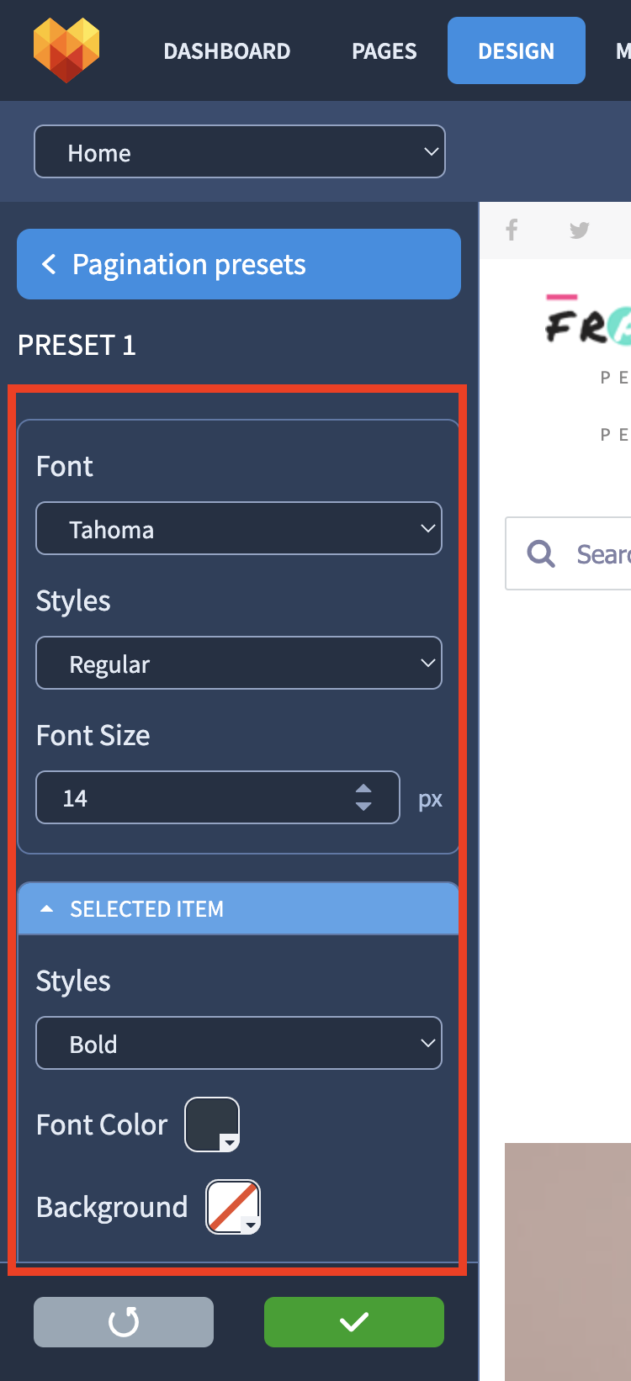Image resolution: width=631 pixels, height=1381 pixels.
Task: Go to the DASHBOARD menu
Action: coord(227,51)
